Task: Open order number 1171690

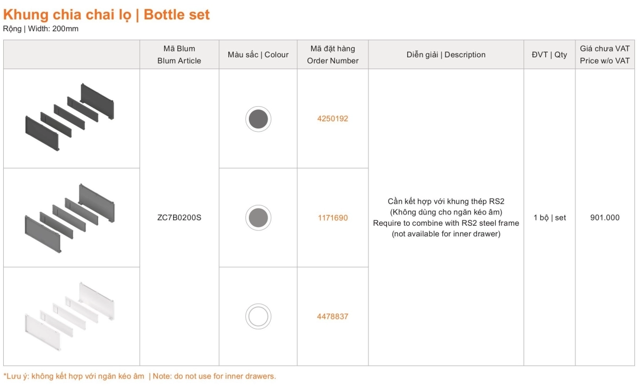Action: (332, 218)
